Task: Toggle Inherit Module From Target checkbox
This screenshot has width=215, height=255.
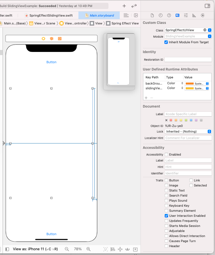Action: click(x=166, y=42)
